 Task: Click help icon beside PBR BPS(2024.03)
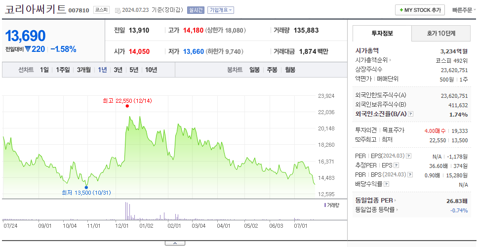tap(410, 175)
